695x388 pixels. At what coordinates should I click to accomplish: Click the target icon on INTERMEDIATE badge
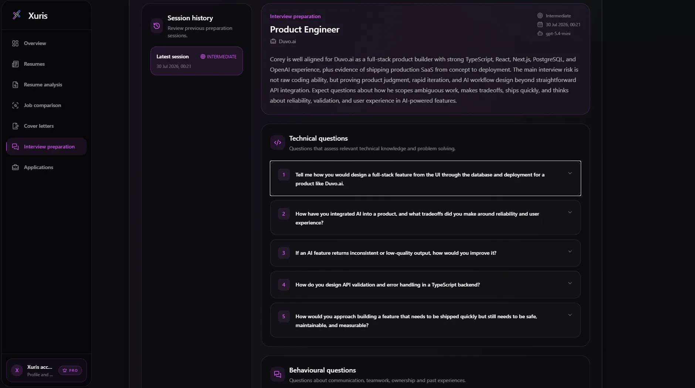coord(203,57)
